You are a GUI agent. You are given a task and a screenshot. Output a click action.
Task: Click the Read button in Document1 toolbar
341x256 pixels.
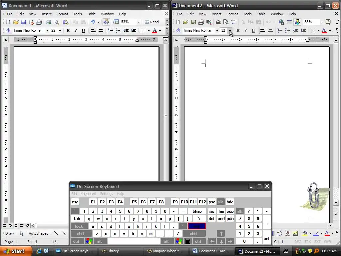pos(152,22)
